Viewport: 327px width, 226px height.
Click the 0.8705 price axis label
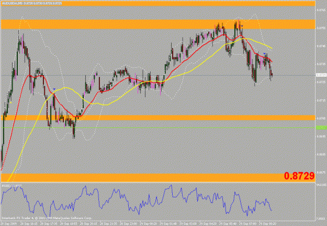[321, 118]
